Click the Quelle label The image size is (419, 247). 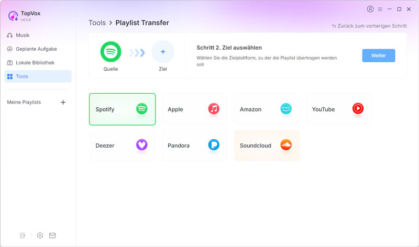[x=111, y=69]
